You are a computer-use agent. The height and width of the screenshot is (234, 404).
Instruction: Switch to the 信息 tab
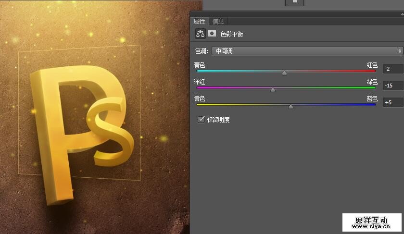[218, 21]
